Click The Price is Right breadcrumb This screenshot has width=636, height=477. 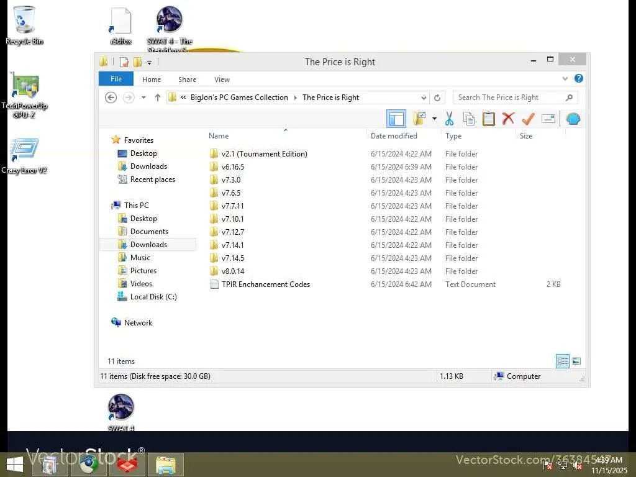[330, 98]
